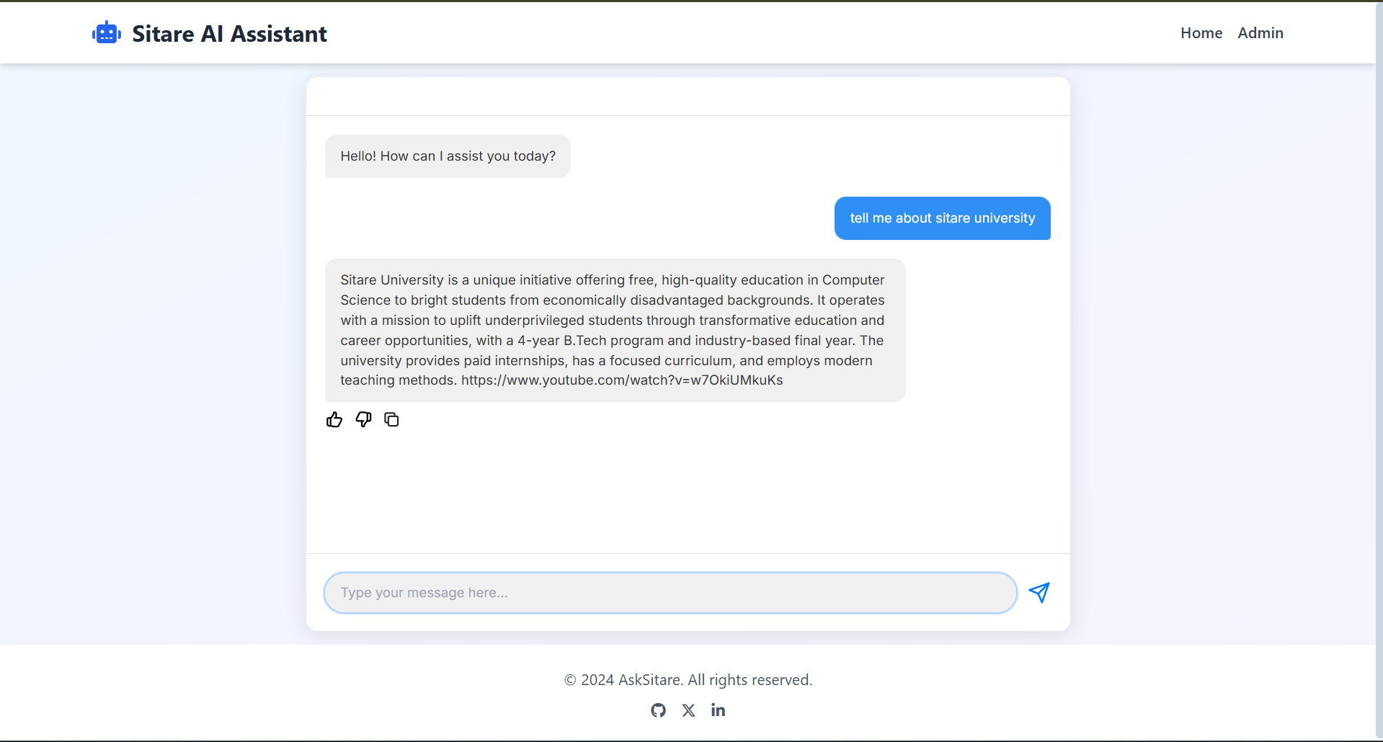Click the 2024 AskSitare copyright text

pyautogui.click(x=688, y=680)
